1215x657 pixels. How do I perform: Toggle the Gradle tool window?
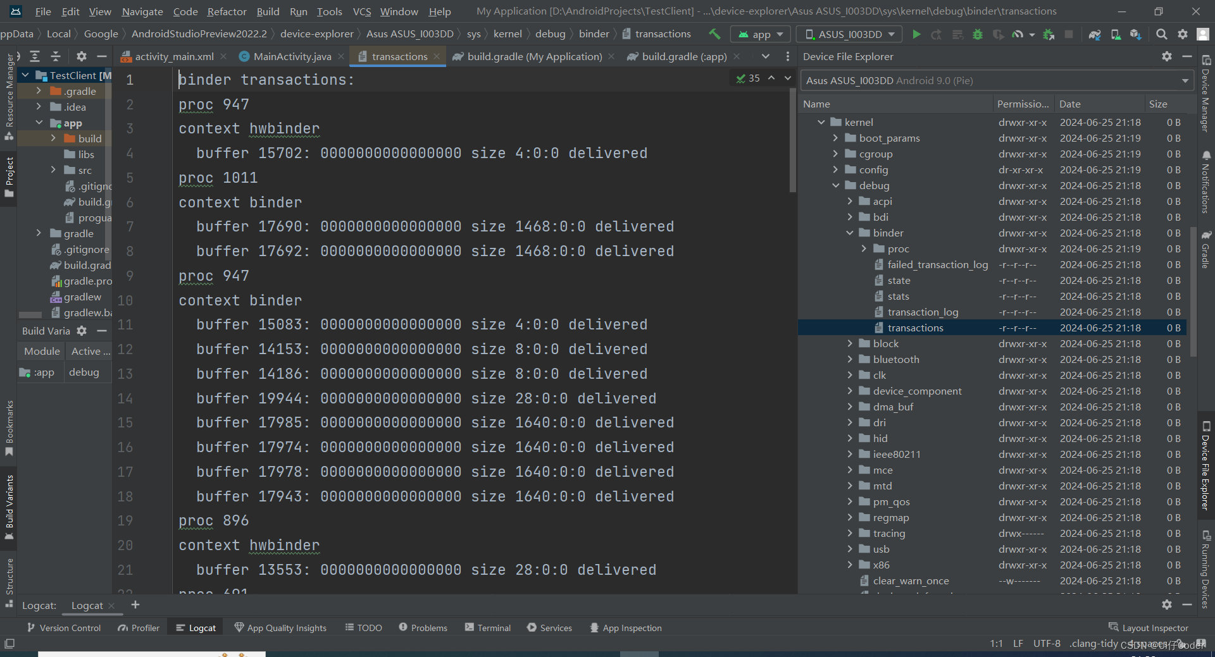(1206, 249)
